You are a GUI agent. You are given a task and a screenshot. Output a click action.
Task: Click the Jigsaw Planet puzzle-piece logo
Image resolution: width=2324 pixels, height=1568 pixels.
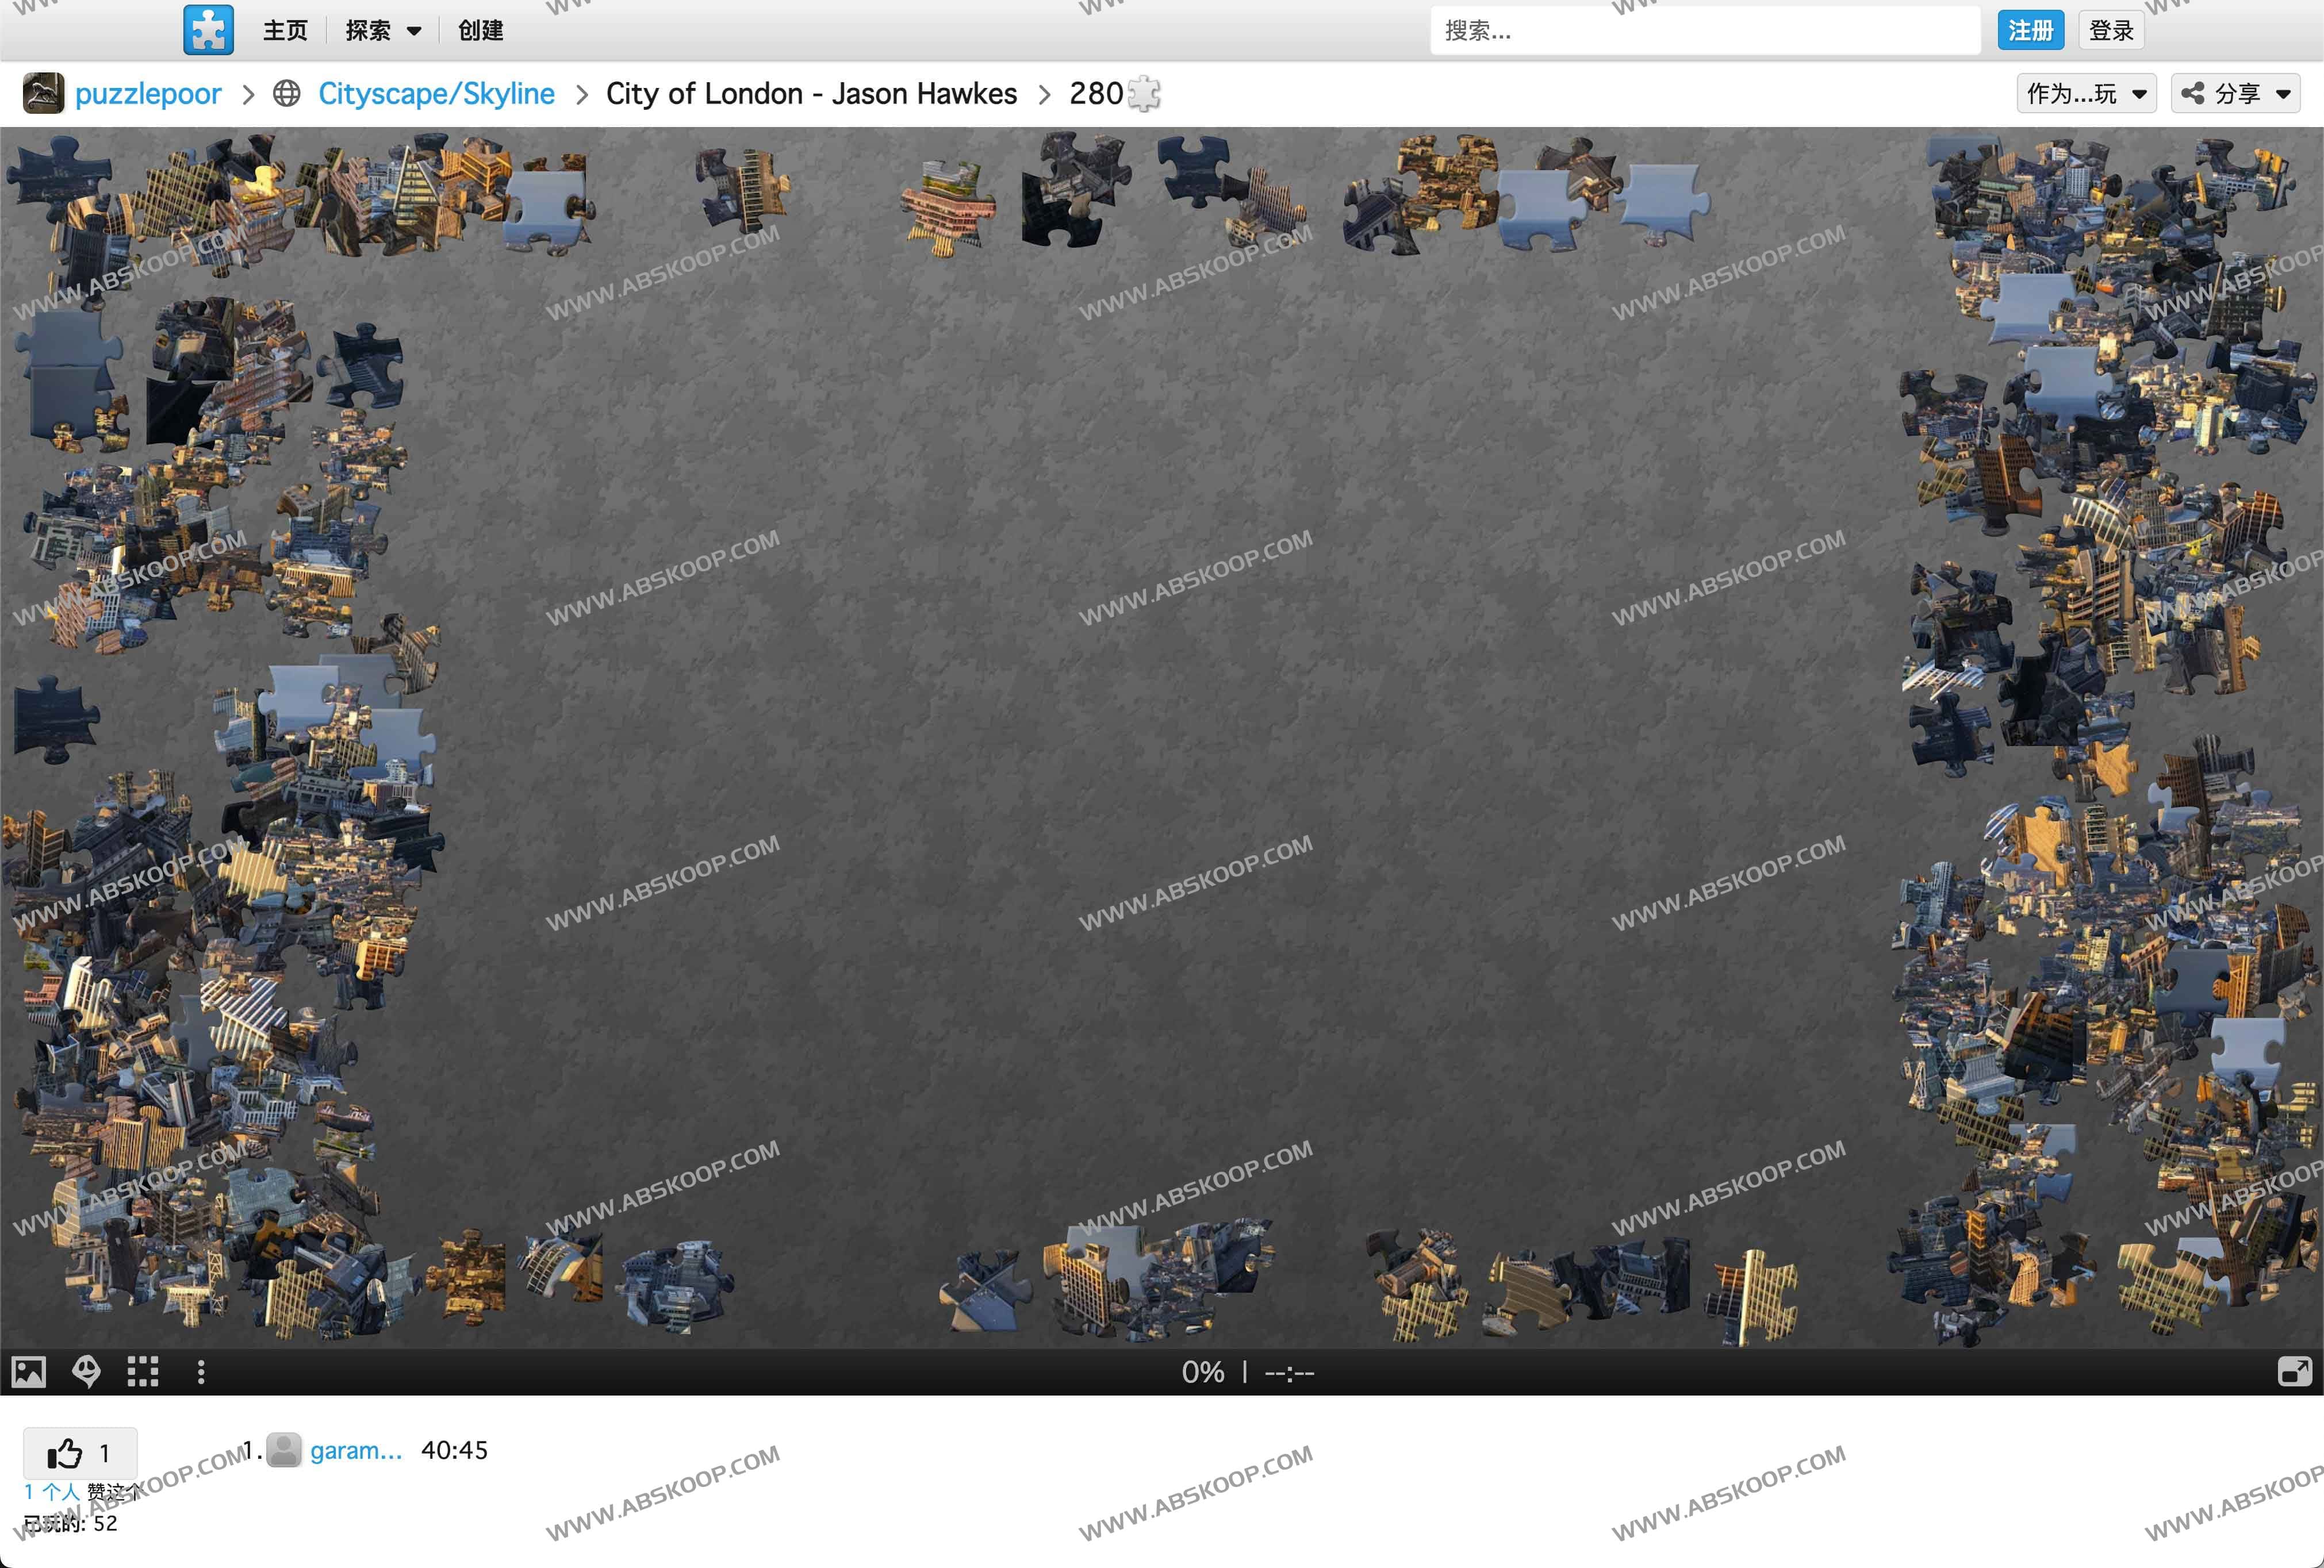(208, 30)
